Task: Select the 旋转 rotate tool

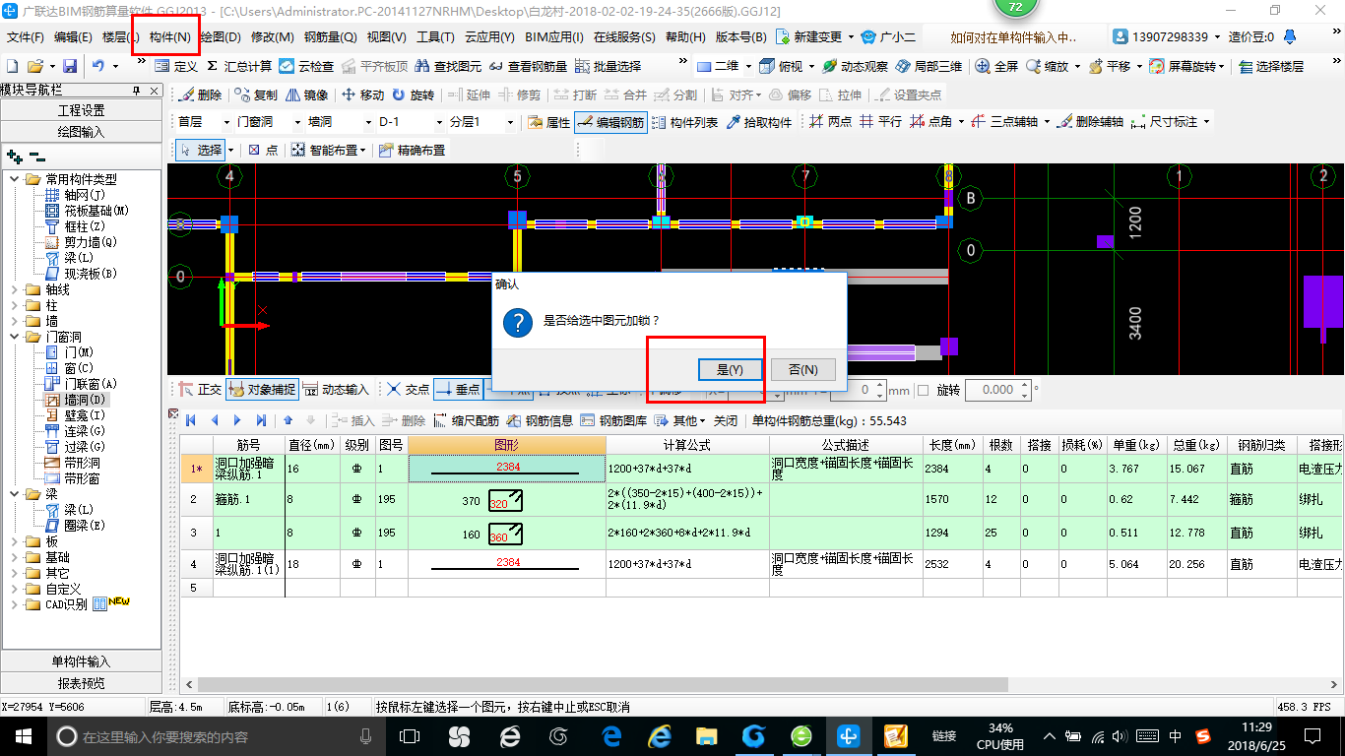Action: coord(414,95)
